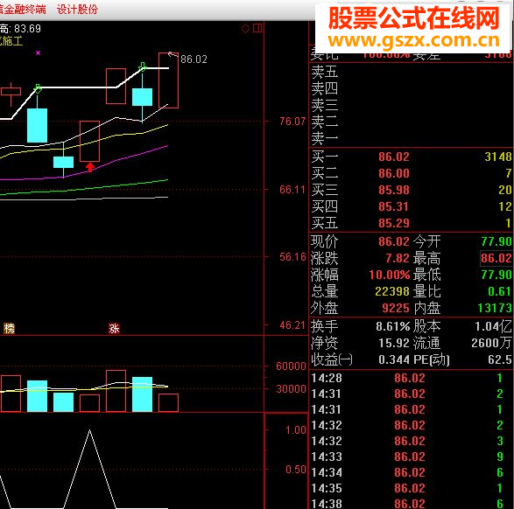The image size is (514, 509).
Task: Click the 买三 bid price 85.98
Action: pyautogui.click(x=394, y=190)
